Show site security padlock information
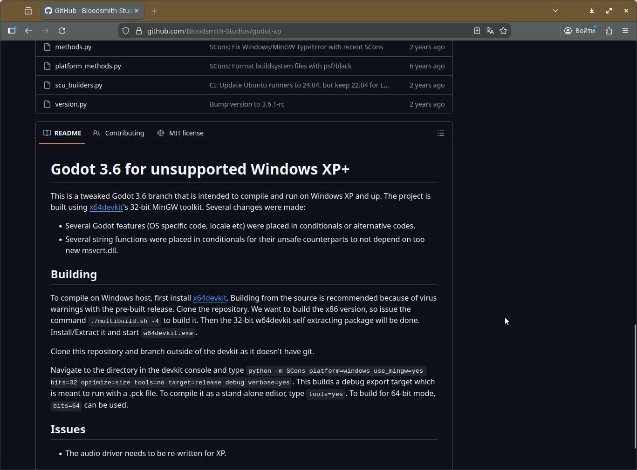Screen dimensions: 637x470 coord(138,31)
